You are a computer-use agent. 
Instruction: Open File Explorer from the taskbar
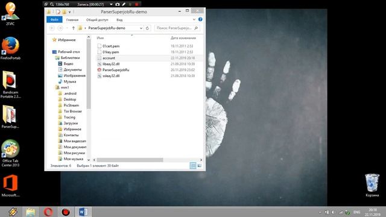pyautogui.click(x=31, y=212)
